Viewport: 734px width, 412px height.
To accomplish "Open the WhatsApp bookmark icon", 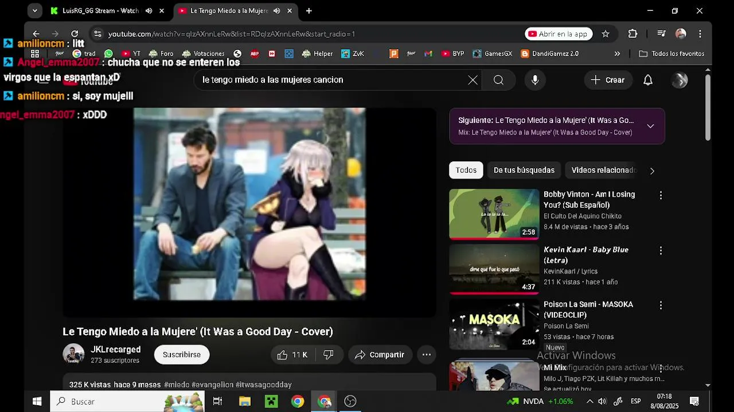I will [x=108, y=54].
